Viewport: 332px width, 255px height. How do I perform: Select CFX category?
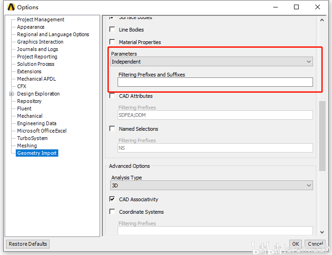22,86
